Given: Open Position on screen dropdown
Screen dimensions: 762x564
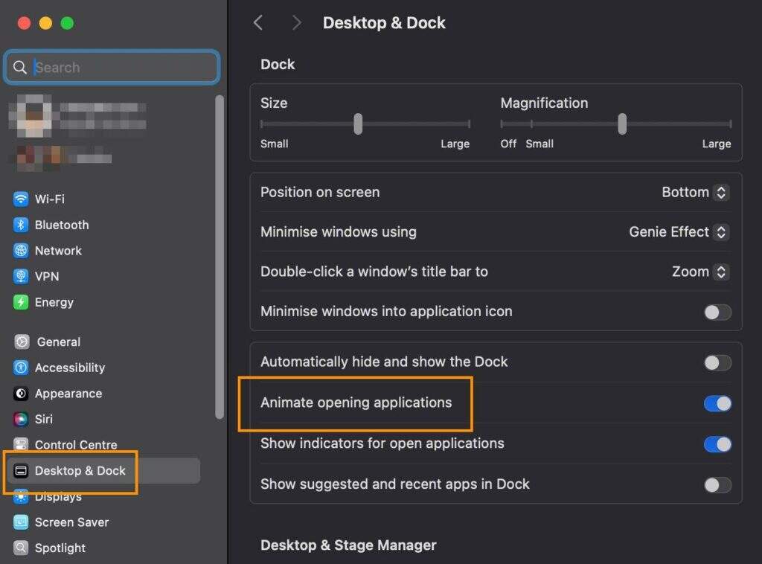Looking at the screenshot, I should (x=695, y=192).
